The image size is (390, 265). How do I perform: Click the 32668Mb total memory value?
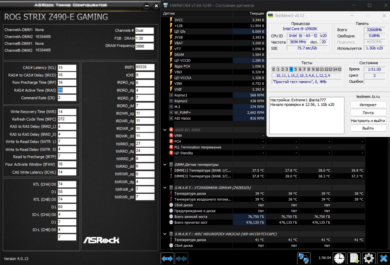click(x=374, y=30)
